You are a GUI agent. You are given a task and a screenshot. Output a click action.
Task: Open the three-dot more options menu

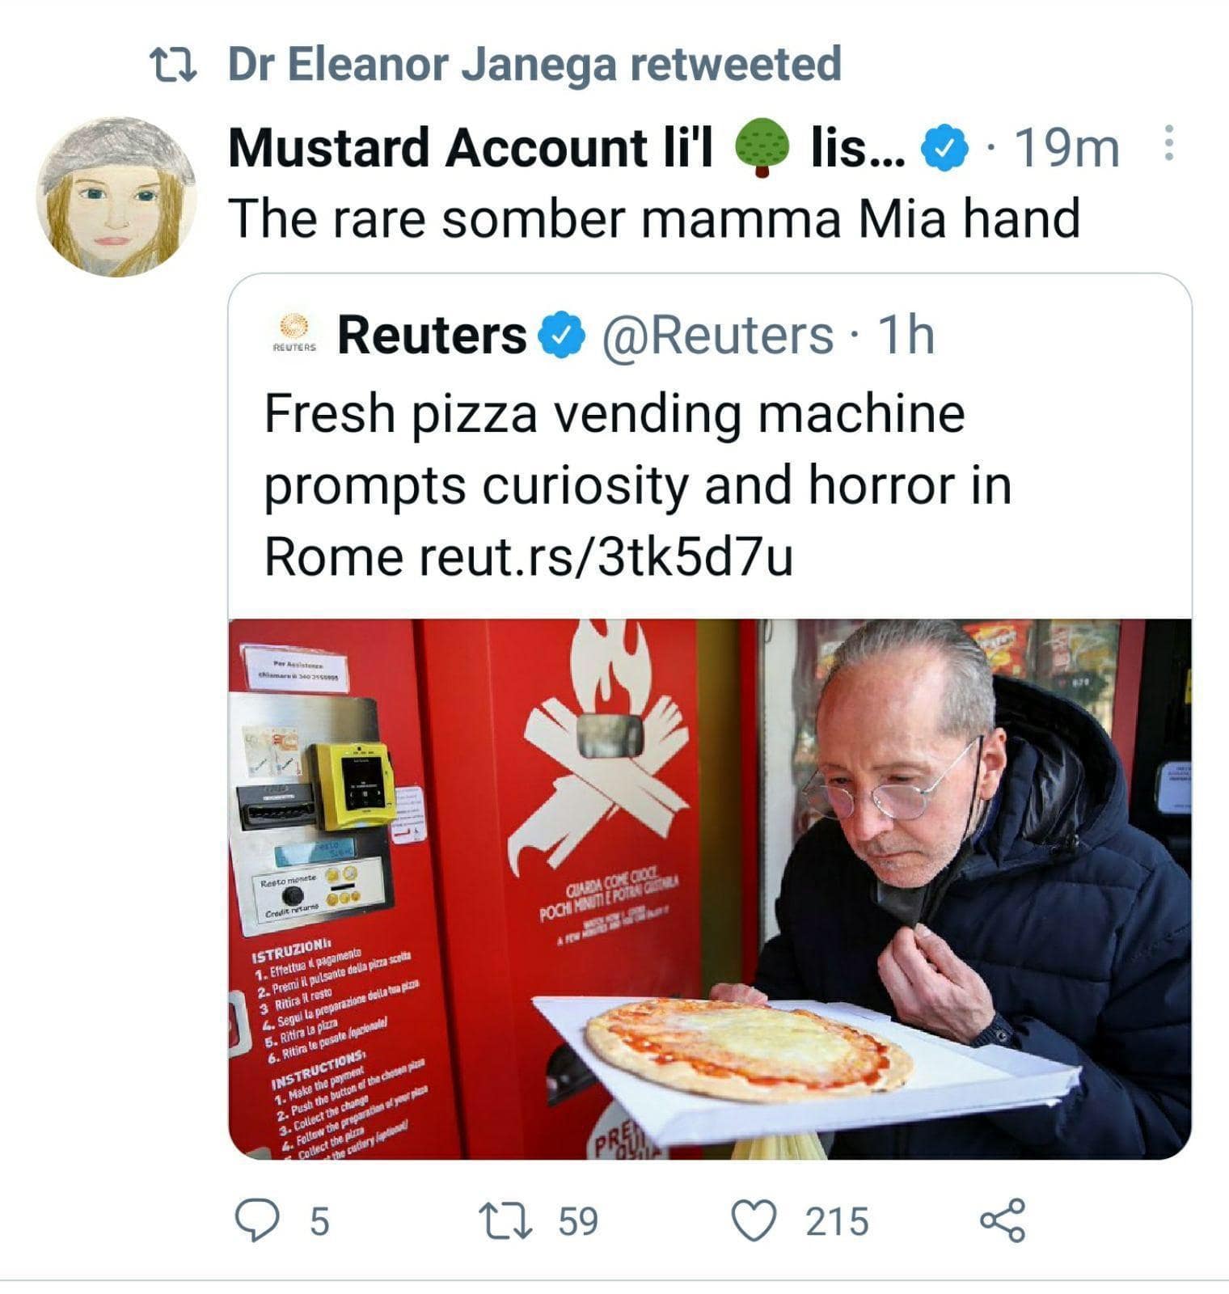tap(1168, 143)
